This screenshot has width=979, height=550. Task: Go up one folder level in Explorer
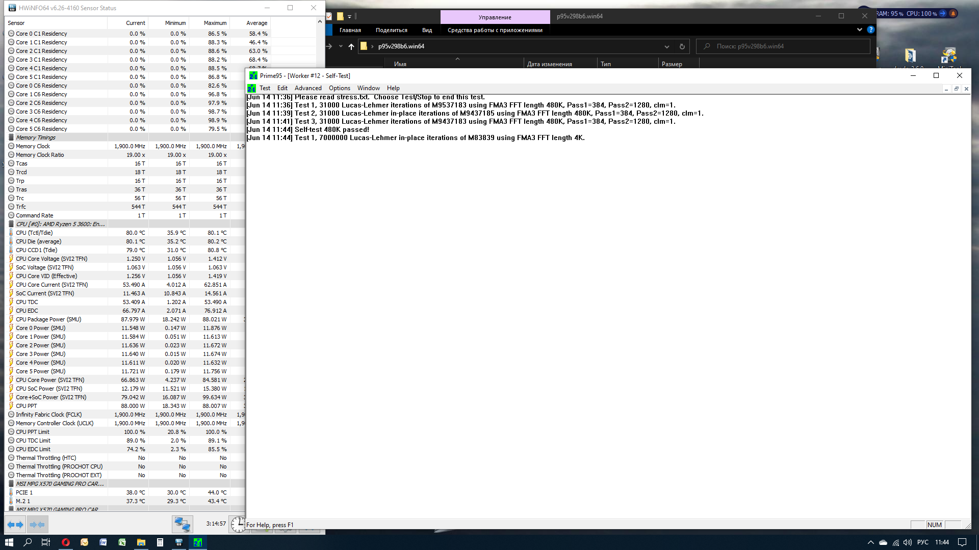351,46
